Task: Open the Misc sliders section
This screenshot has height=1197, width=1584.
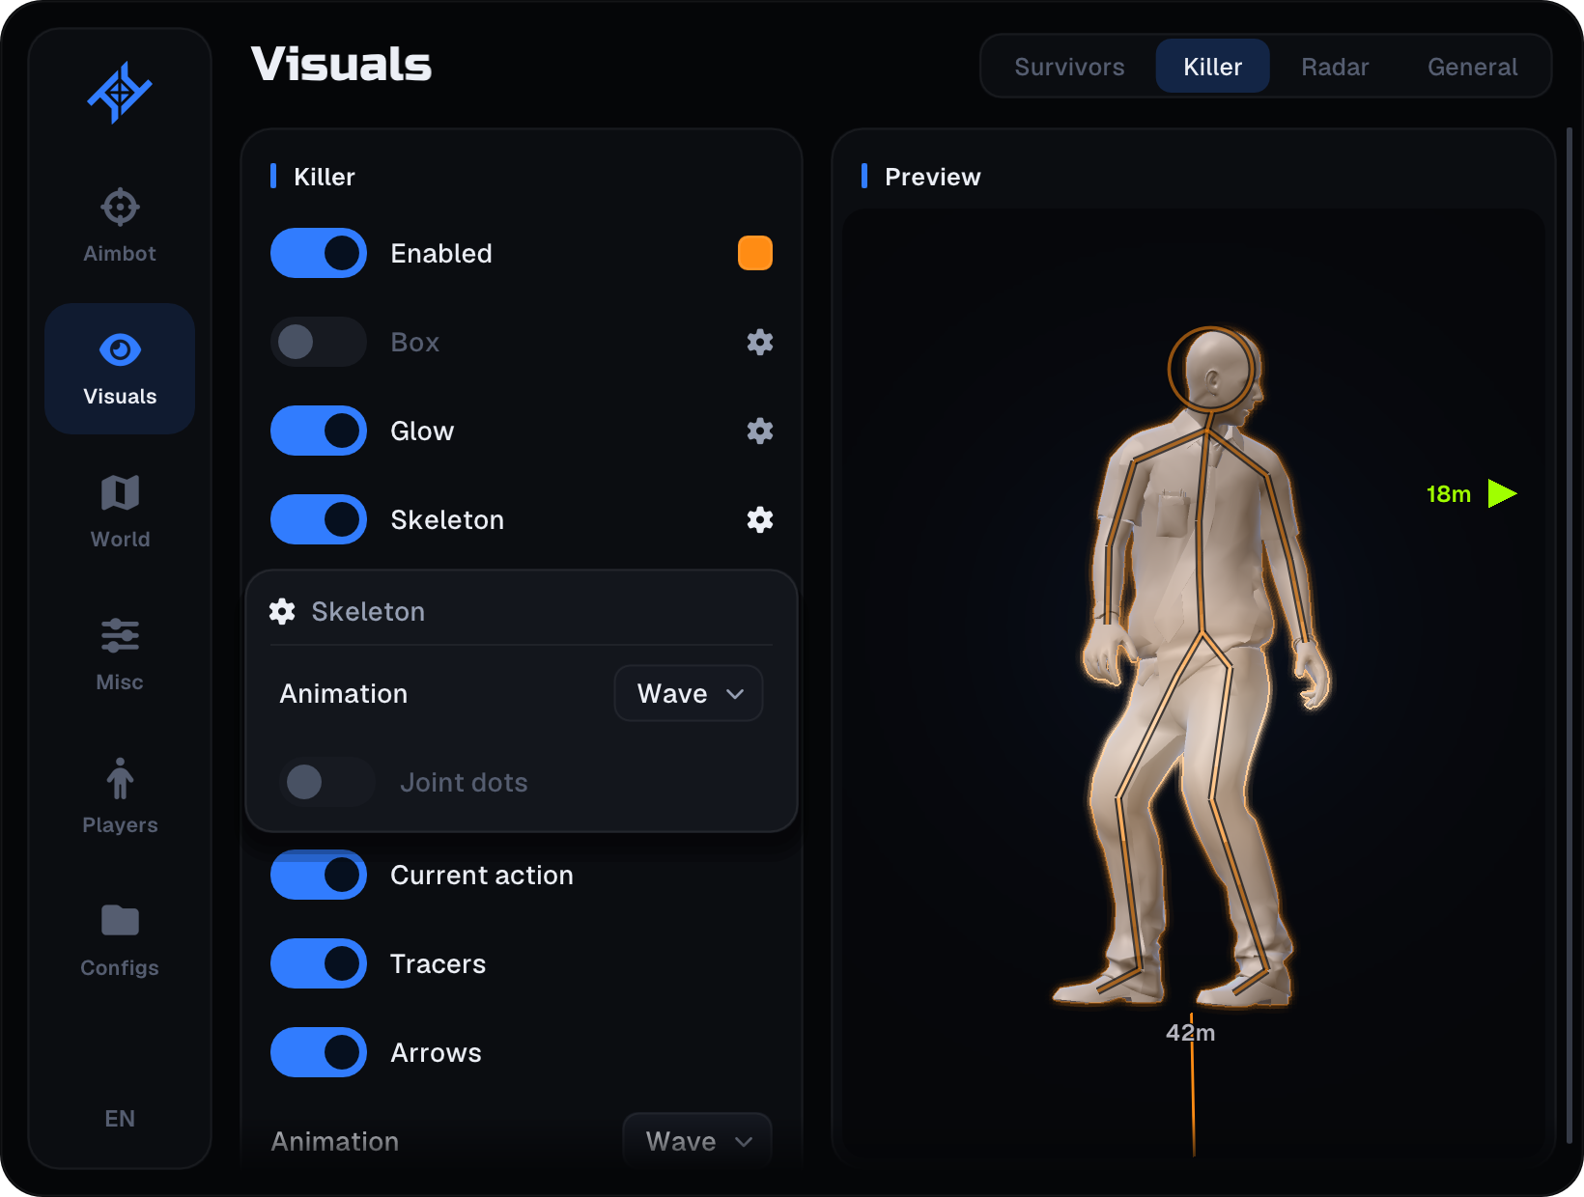Action: (x=120, y=654)
